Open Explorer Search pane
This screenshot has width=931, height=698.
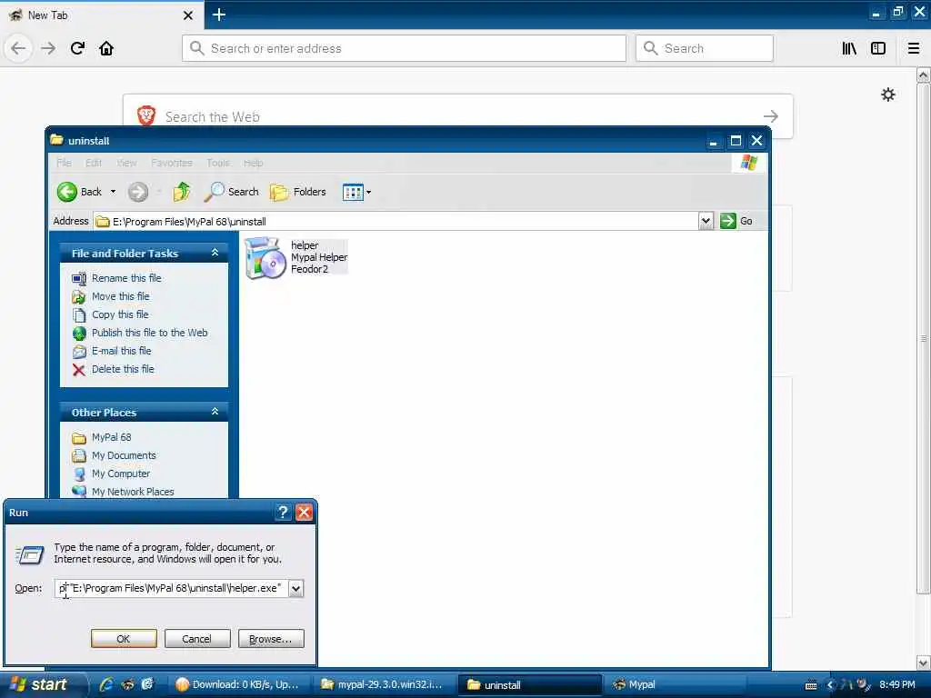click(x=231, y=192)
